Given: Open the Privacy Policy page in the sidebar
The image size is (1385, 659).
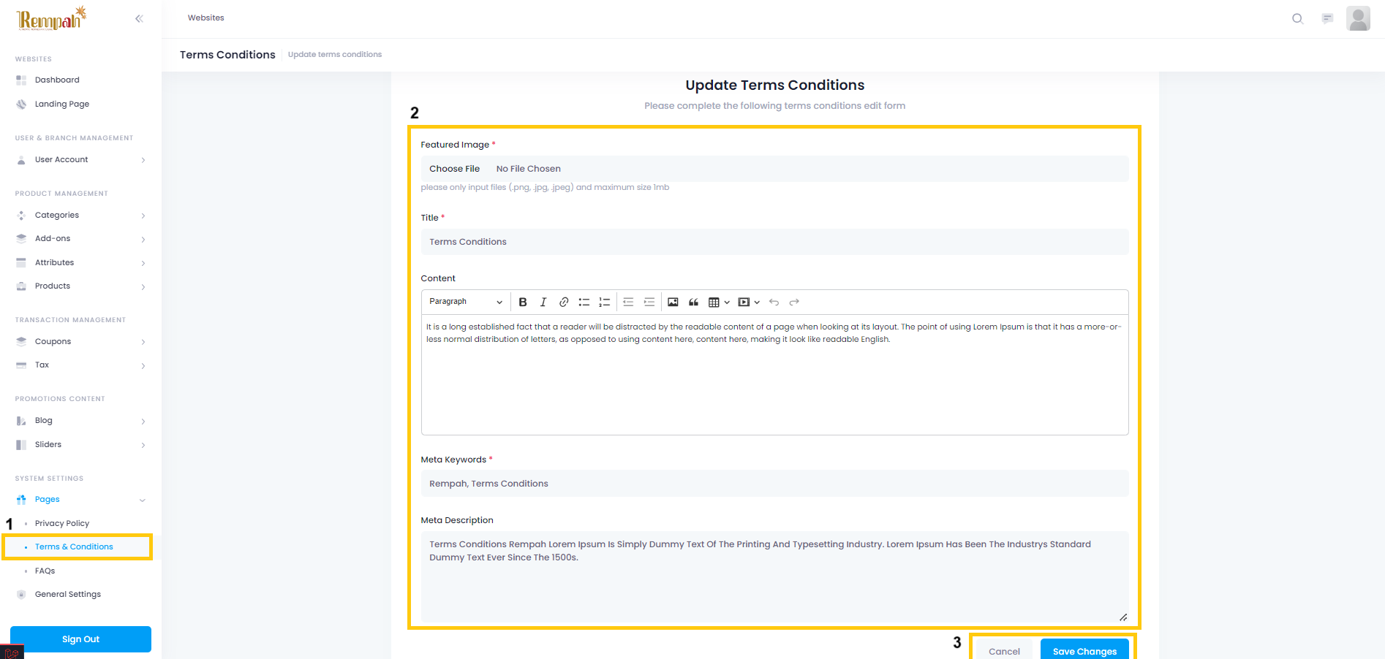Looking at the screenshot, I should click(62, 523).
